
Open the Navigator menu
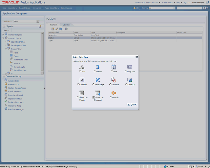tap(12, 8)
